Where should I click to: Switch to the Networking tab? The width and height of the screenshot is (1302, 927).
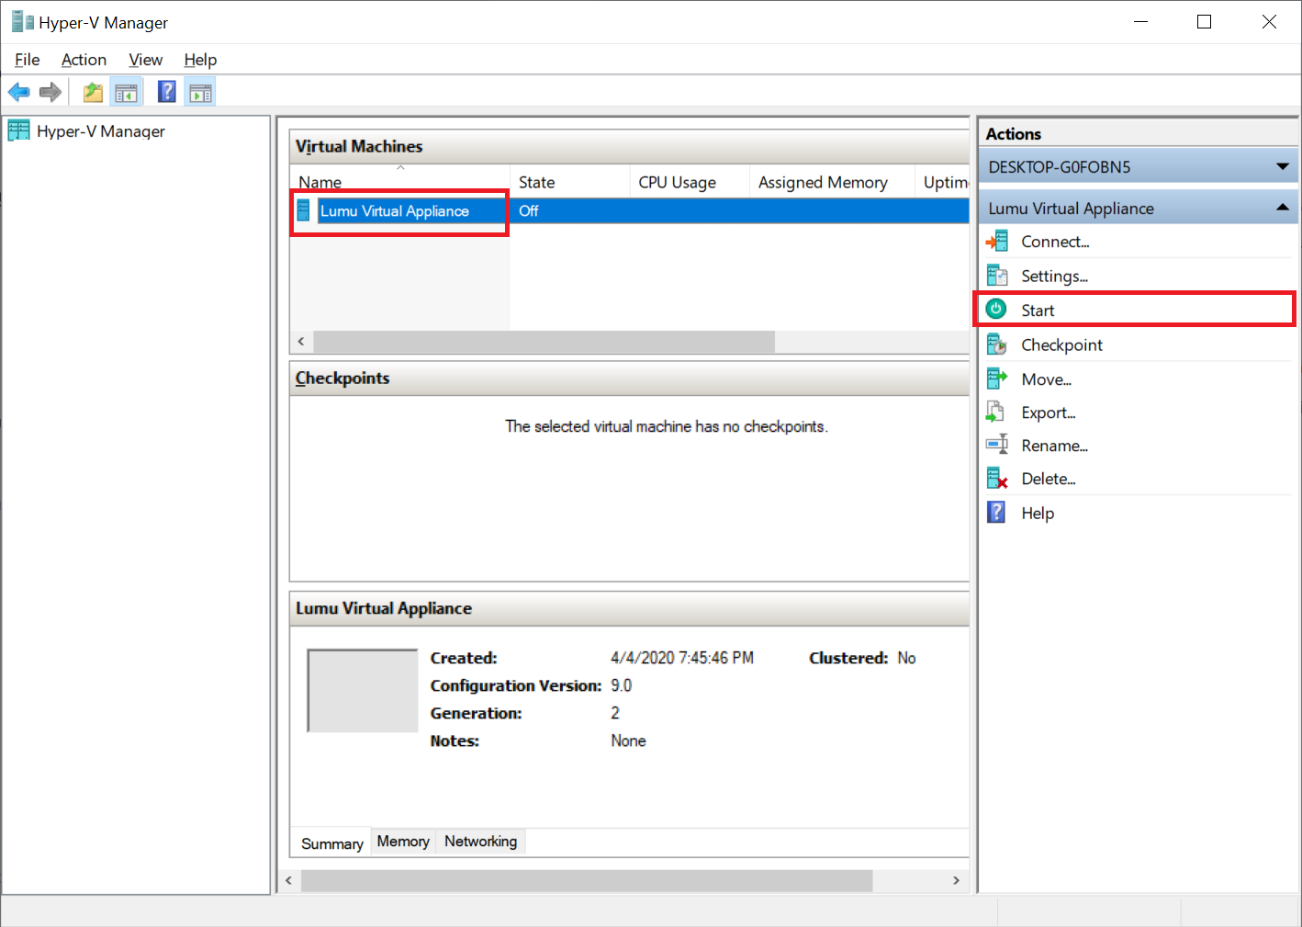(481, 842)
